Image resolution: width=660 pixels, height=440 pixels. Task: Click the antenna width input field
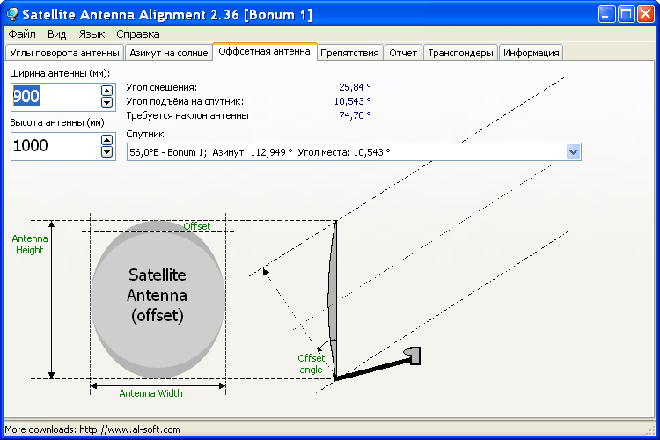(55, 97)
